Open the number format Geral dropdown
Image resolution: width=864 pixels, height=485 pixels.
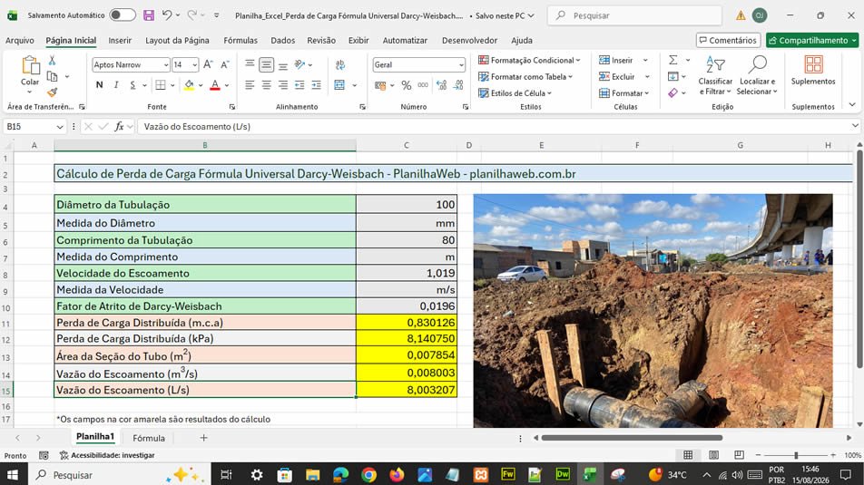pos(461,65)
